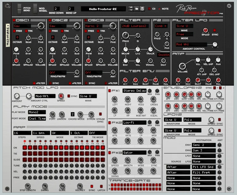Open Play Mode selector Mono2
The height and width of the screenshot is (195, 237).
37,112
